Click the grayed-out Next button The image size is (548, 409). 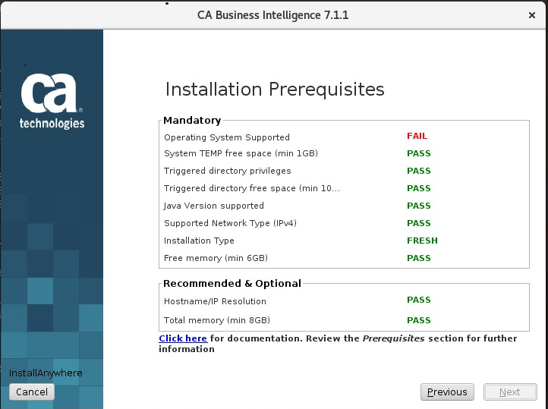coord(509,392)
